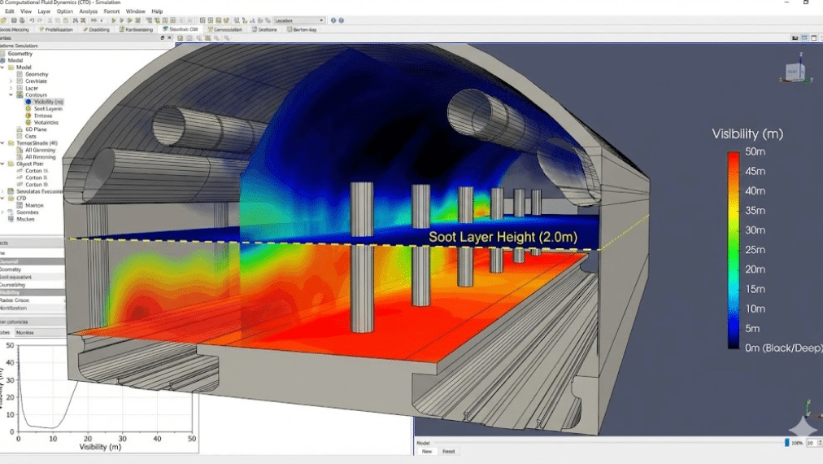This screenshot has width=823, height=464.
Task: Click the save disk icon in toolbar
Action: click(x=14, y=20)
